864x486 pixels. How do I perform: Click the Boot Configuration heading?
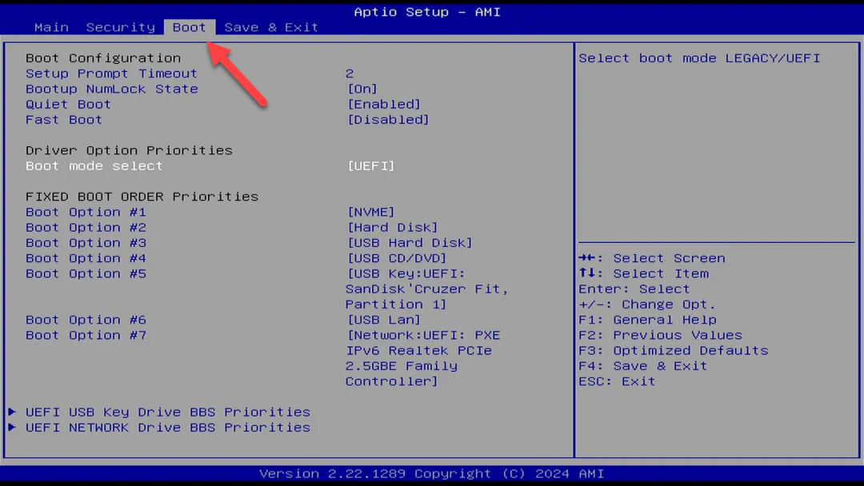coord(103,58)
